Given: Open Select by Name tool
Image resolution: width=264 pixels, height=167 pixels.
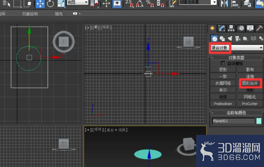Looking at the screenshot, I should tap(6, 3).
